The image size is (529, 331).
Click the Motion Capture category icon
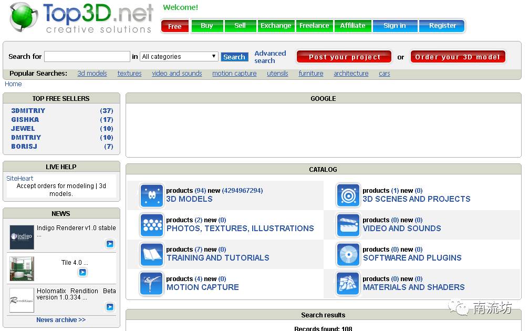tap(152, 284)
